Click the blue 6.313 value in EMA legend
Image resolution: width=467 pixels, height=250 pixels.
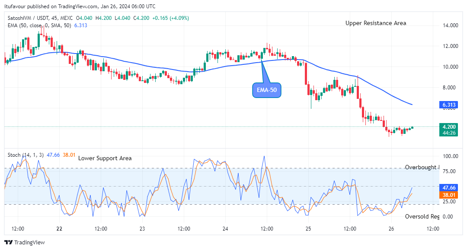click(81, 25)
